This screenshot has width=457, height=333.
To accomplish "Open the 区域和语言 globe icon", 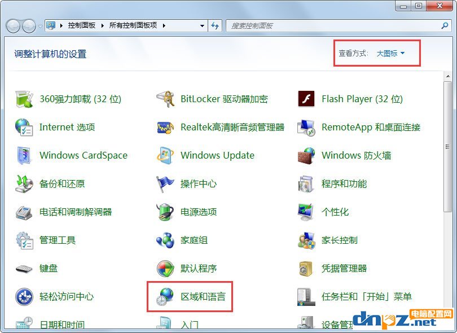I will click(x=165, y=297).
